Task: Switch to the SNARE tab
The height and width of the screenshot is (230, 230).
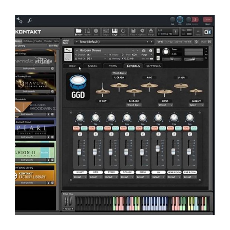Action: click(93, 66)
